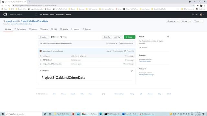Switch to the Security tab
The width and height of the screenshot is (207, 116).
[x=64, y=29]
